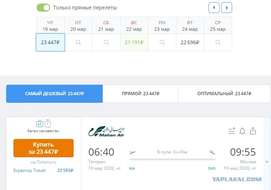271x190 pixels.
Task: Subscribe to price alerts bell icon
Action: (x=242, y=131)
